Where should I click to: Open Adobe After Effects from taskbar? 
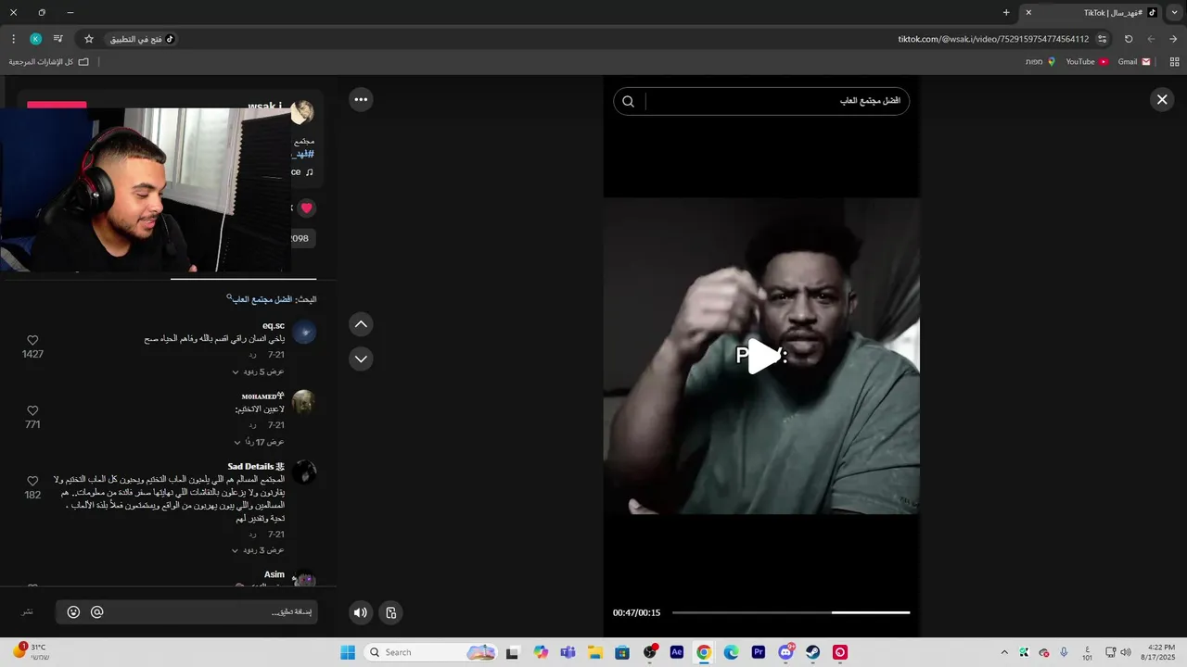677,652
